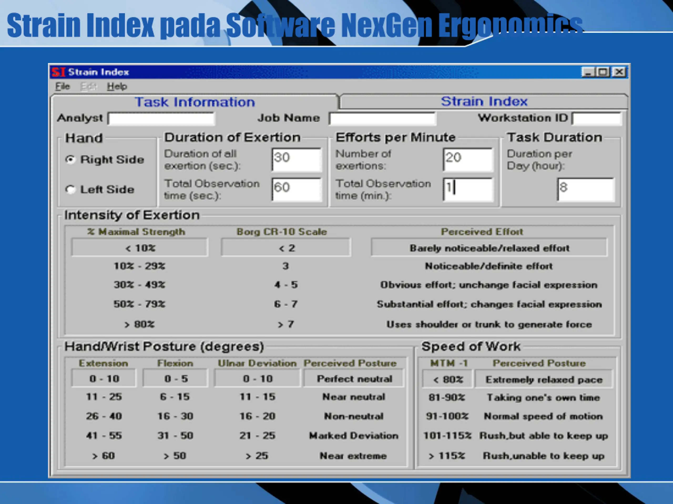Viewport: 673px width, 504px height.
Task: Choose 10% - 29% maximal strength
Action: pyautogui.click(x=139, y=266)
